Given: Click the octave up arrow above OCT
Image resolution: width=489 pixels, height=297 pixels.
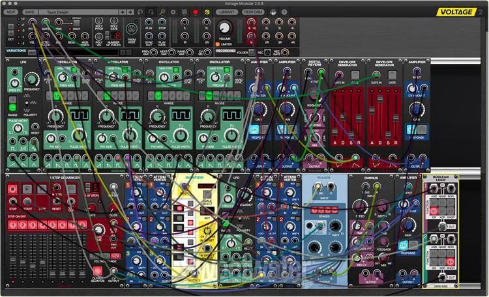Looking at the screenshot, I should (11, 27).
